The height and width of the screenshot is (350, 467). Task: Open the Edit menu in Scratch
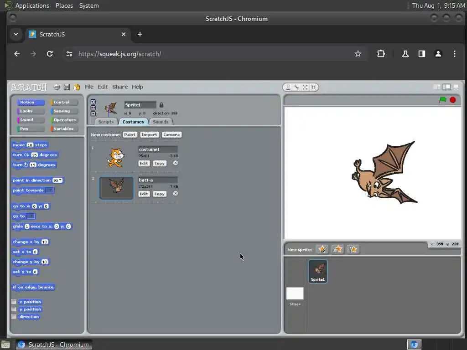pyautogui.click(x=103, y=87)
